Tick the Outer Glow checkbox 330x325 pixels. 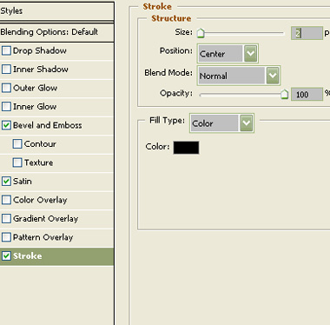coord(6,88)
